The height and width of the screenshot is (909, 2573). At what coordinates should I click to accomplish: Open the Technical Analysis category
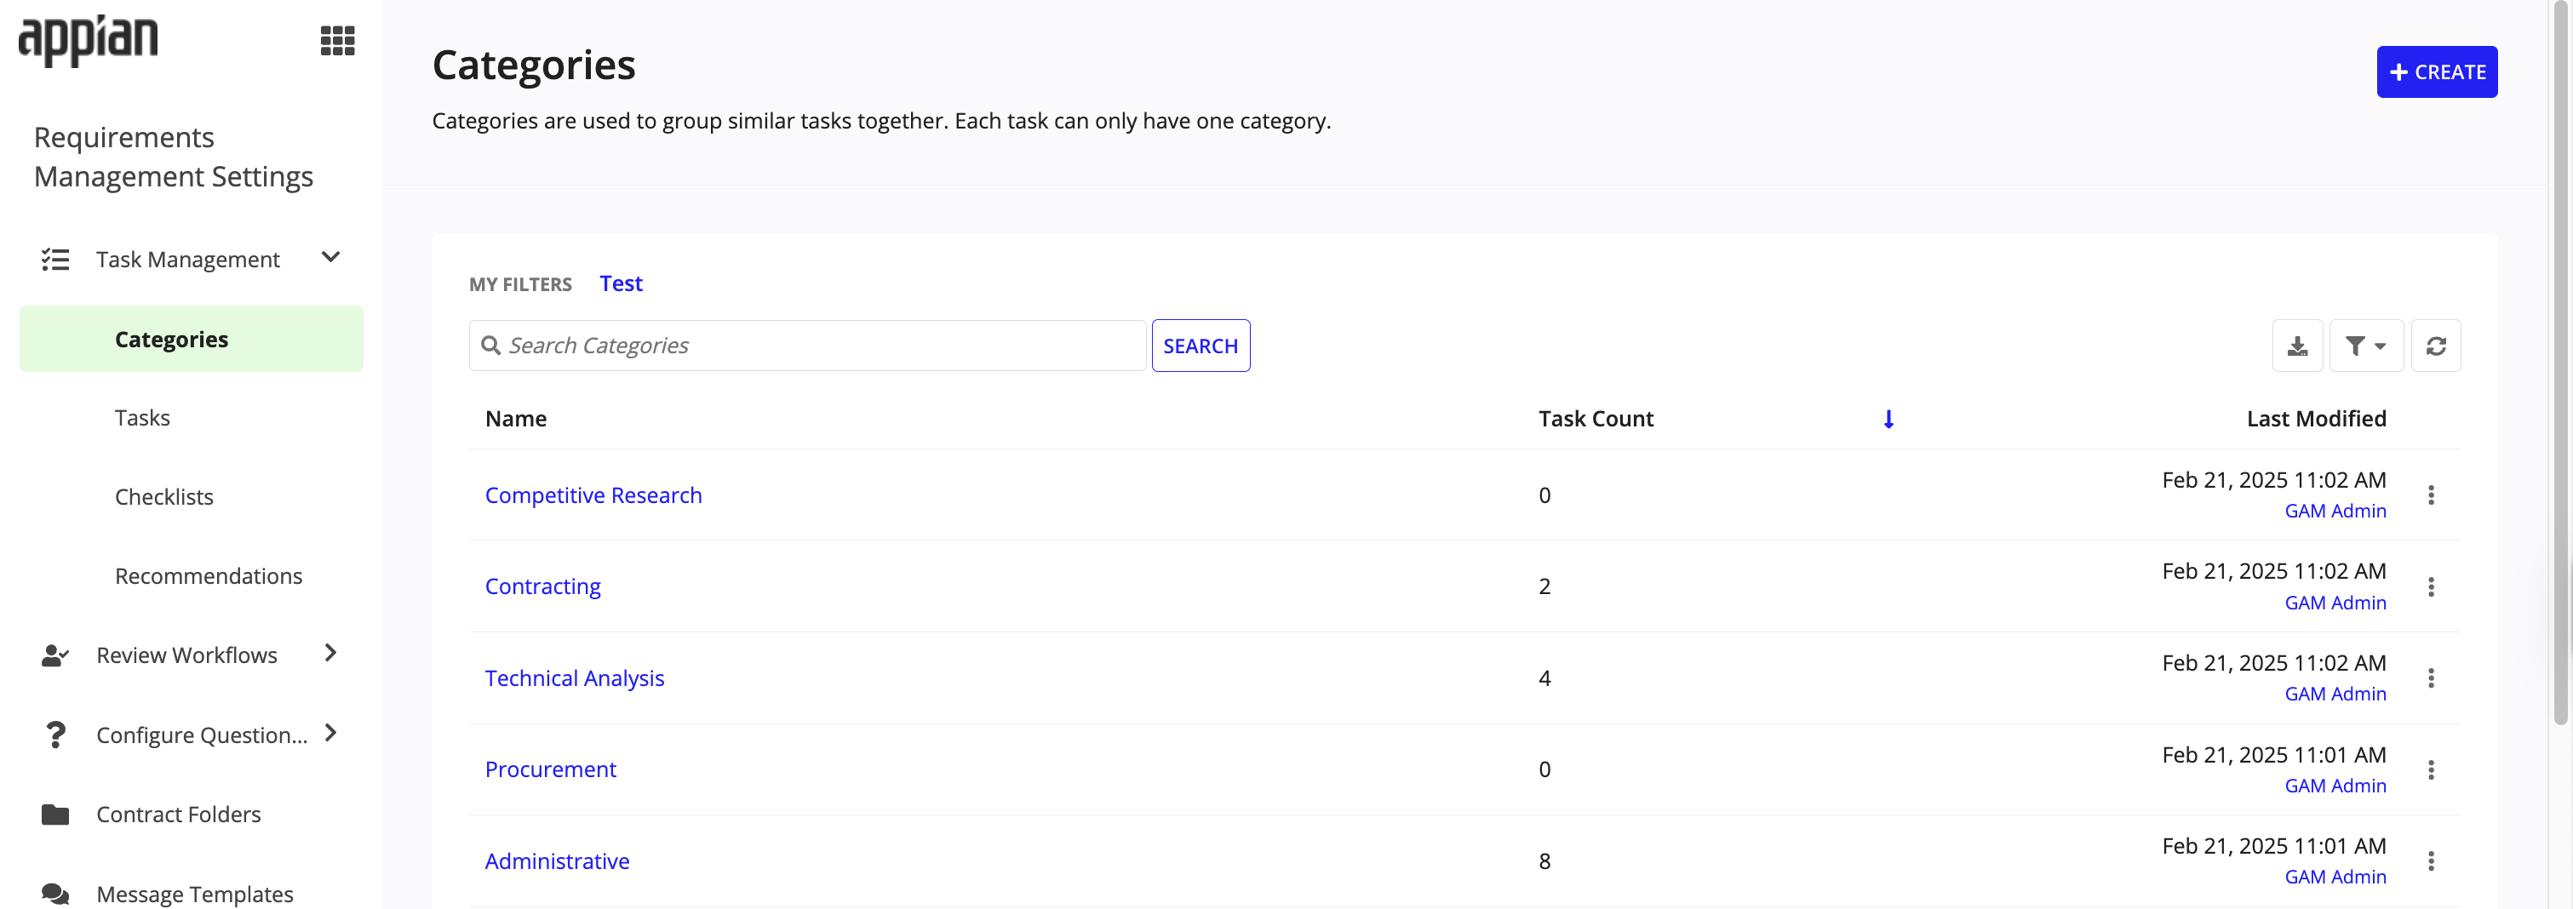(575, 678)
